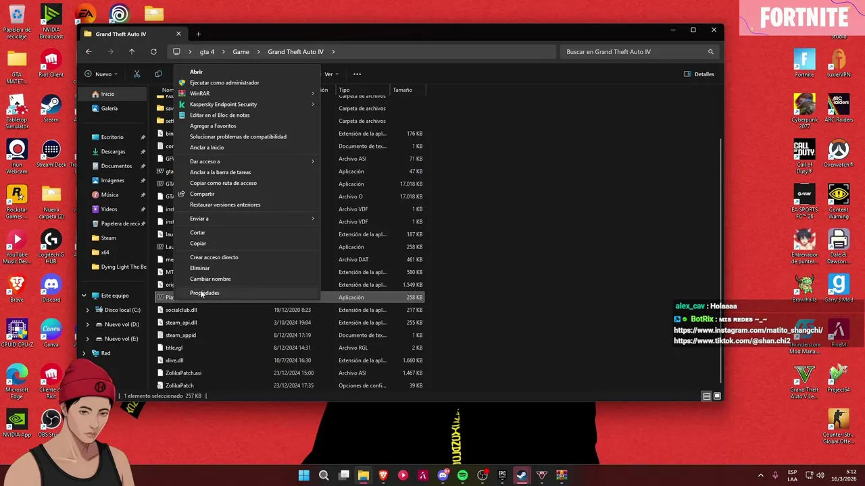The width and height of the screenshot is (865, 486).
Task: Toggle the Detalles pane button
Action: coord(699,74)
